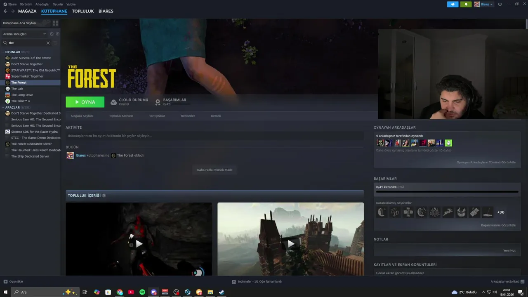528x297 pixels.
Task: Select The Sims 4 entry
Action: point(20,101)
